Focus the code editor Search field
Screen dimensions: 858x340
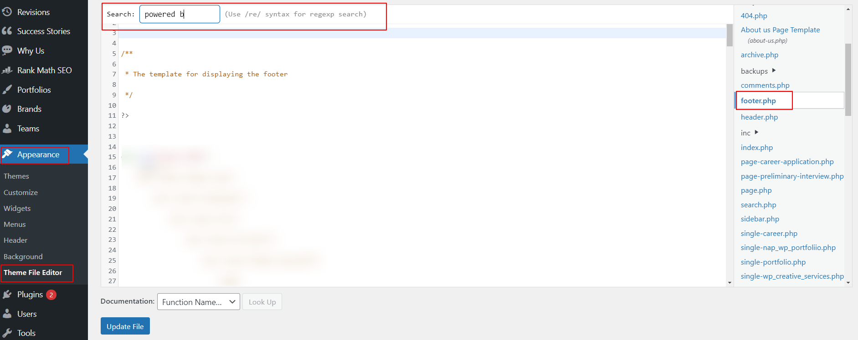pyautogui.click(x=180, y=14)
